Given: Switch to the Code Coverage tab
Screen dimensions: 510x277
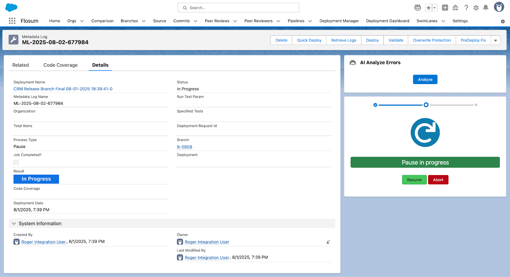Looking at the screenshot, I should pos(61,65).
